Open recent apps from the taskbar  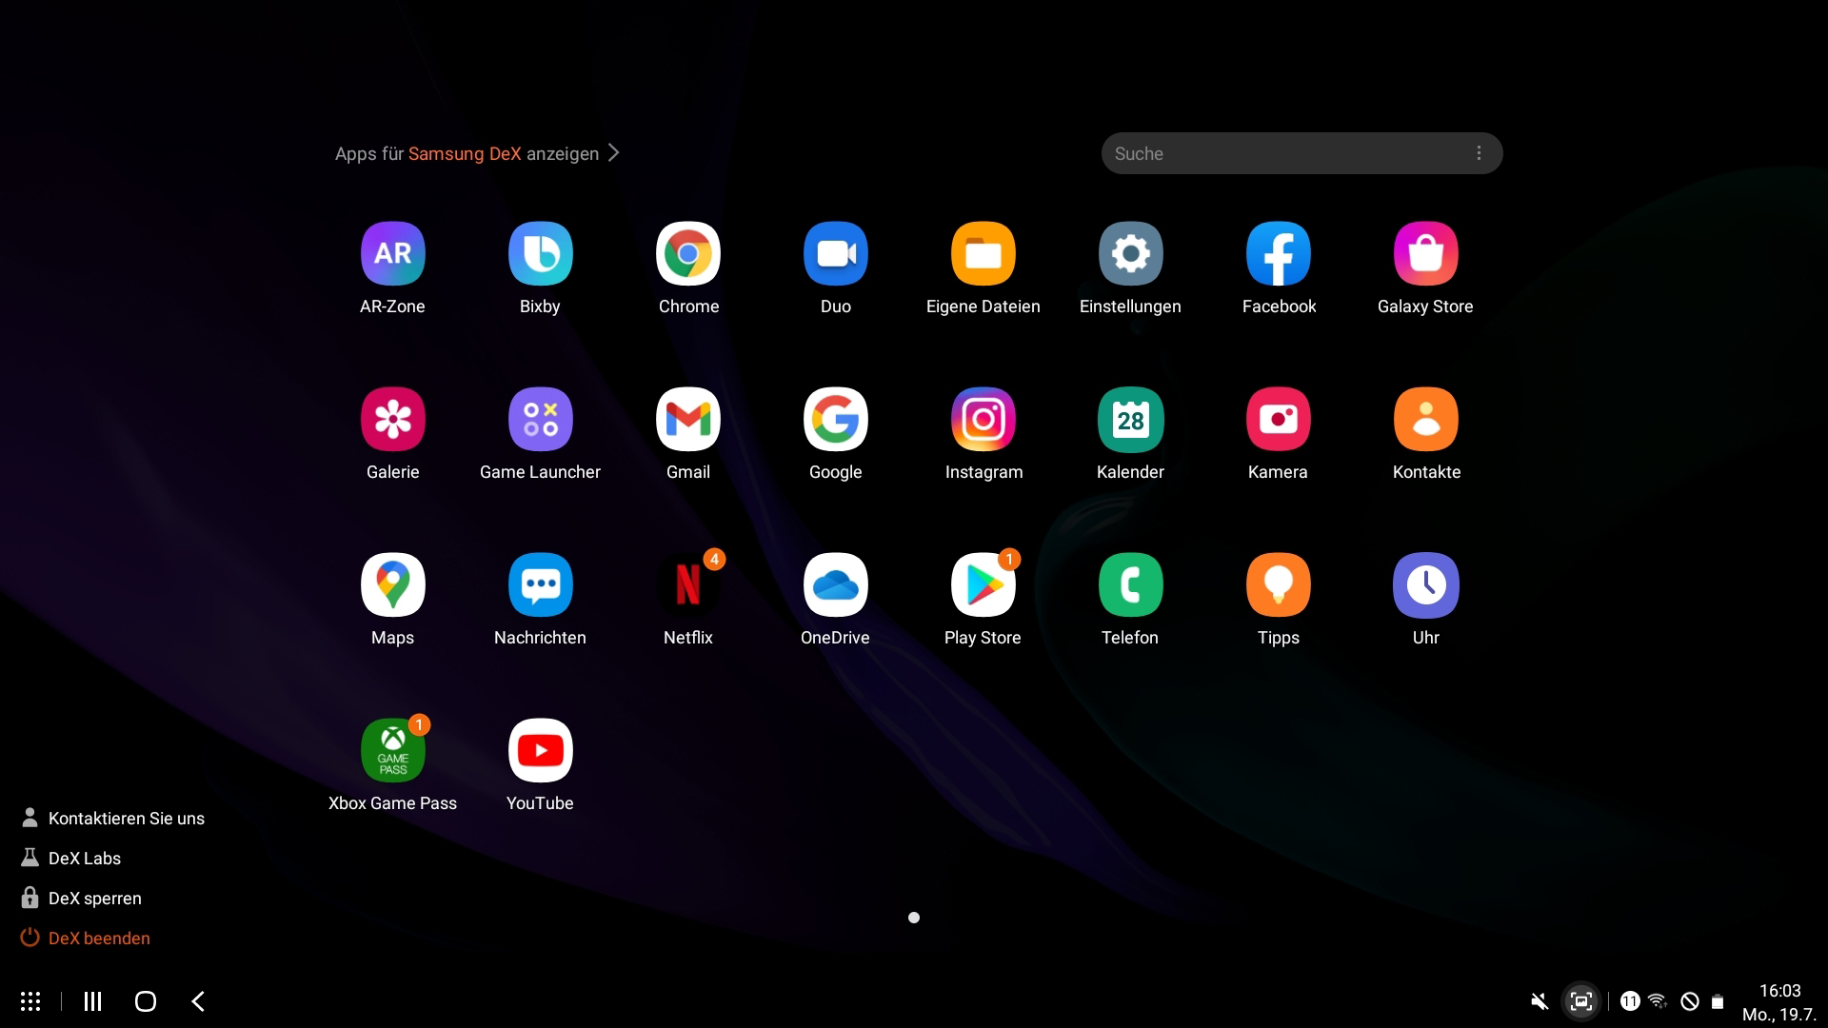[x=91, y=1000]
